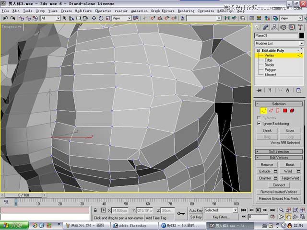Open the Rendering menu
Image resolution: width=307 pixels, height=230 pixels.
(186, 11)
